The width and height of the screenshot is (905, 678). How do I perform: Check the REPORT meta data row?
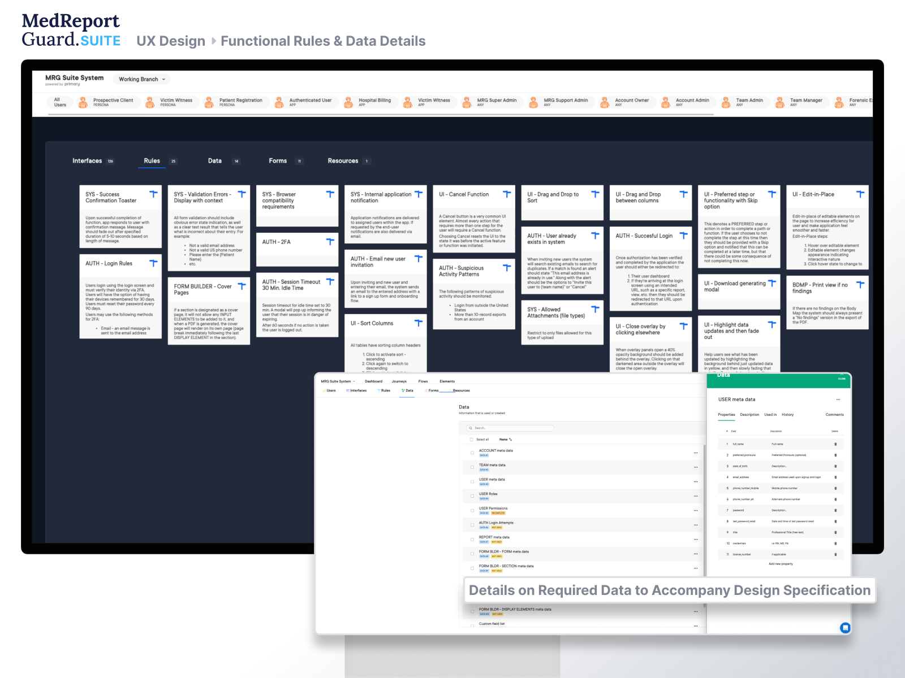tap(473, 539)
